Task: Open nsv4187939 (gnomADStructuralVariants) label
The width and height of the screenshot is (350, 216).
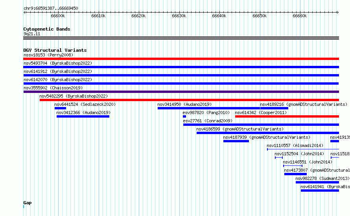Action: (267, 137)
